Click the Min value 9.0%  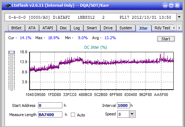(83, 38)
